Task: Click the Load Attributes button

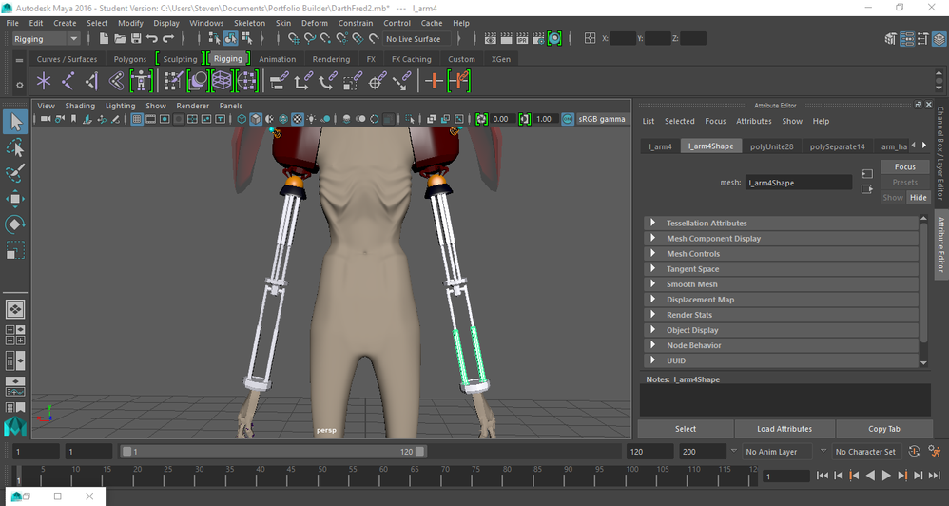Action: (784, 429)
